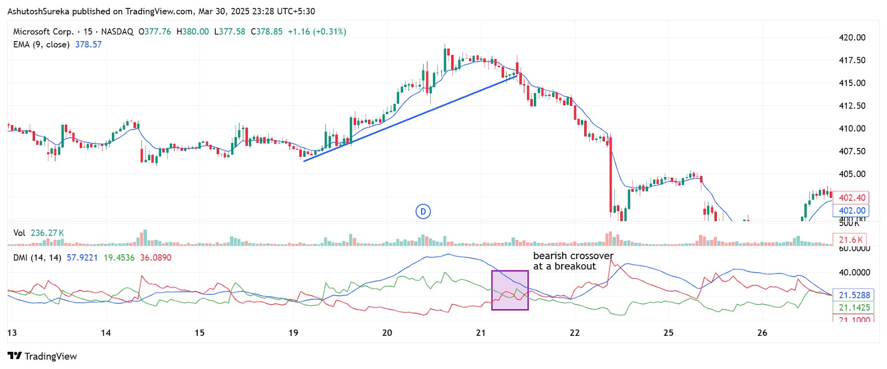The image size is (887, 369).
Task: Click date label 15 on time axis
Action: (199, 333)
